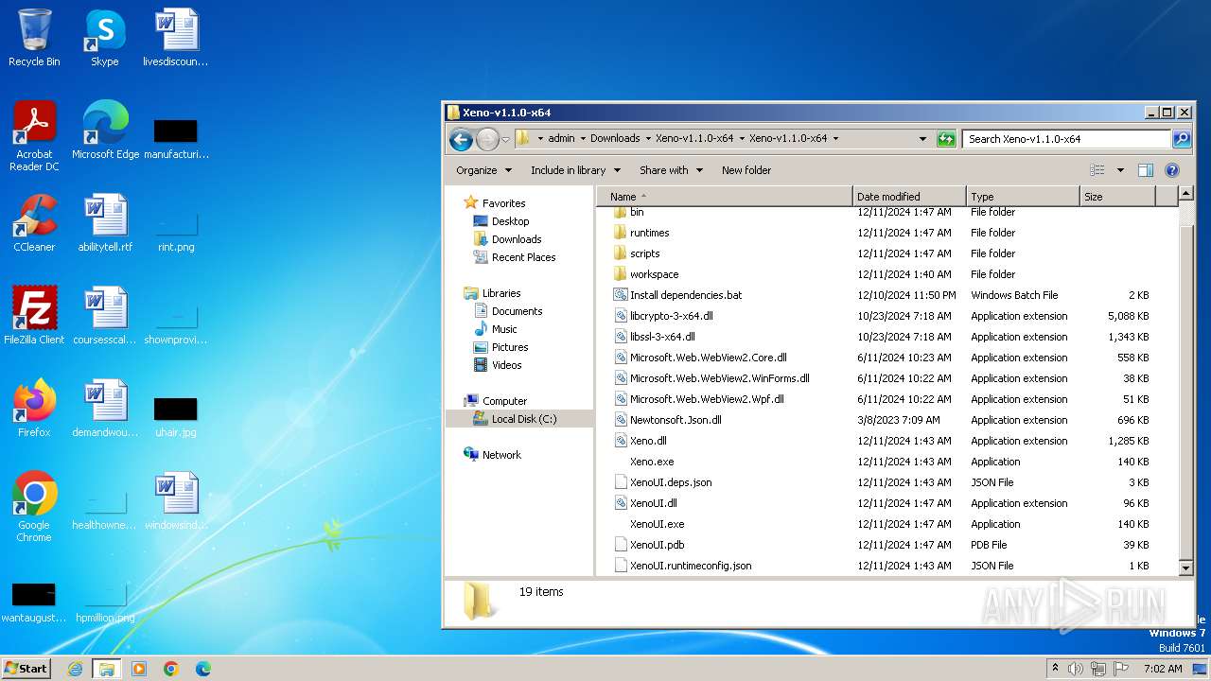Sort by Size column header

[x=1117, y=197]
